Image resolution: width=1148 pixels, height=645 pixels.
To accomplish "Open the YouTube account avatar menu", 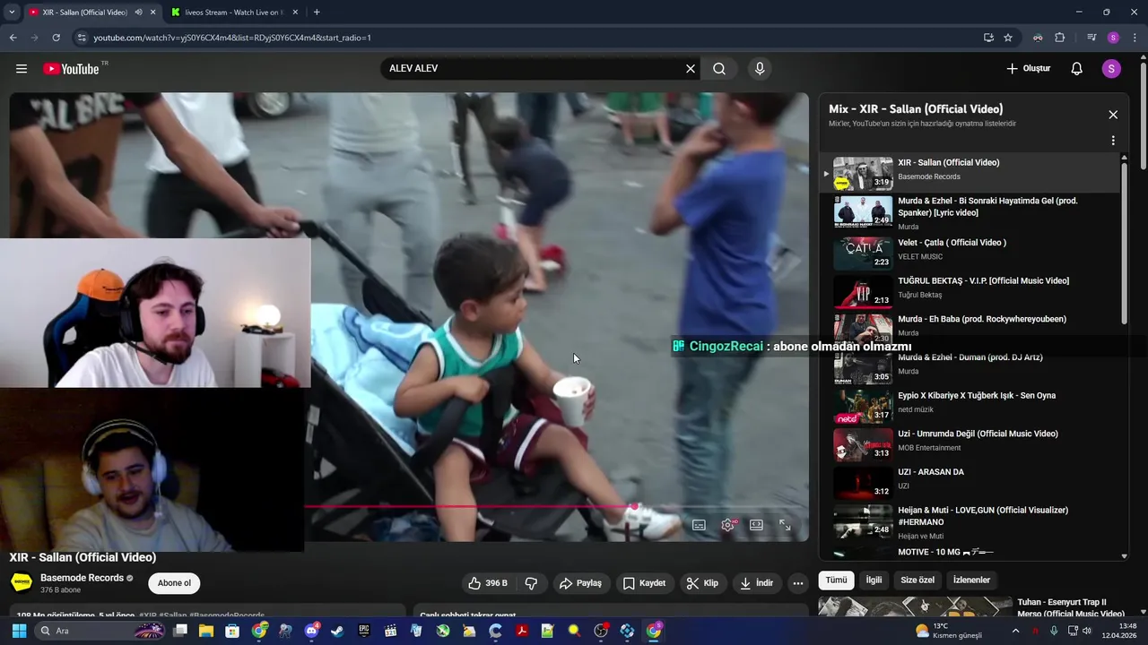I will 1111,69.
